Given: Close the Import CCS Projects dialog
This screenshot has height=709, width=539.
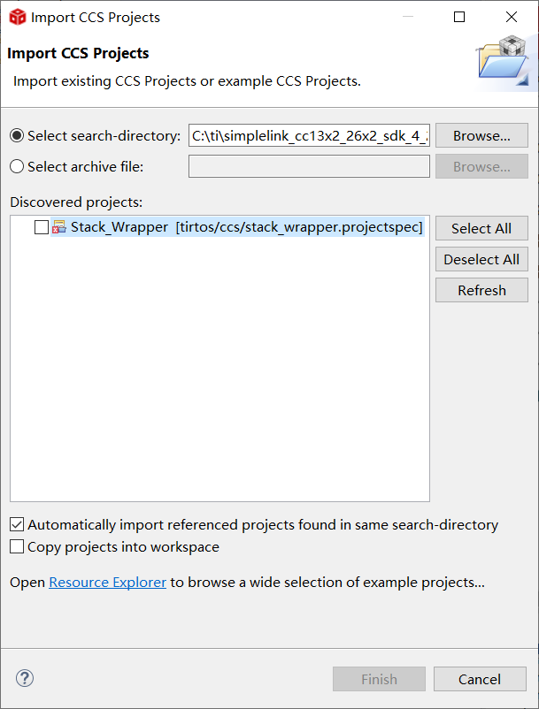Looking at the screenshot, I should [512, 17].
